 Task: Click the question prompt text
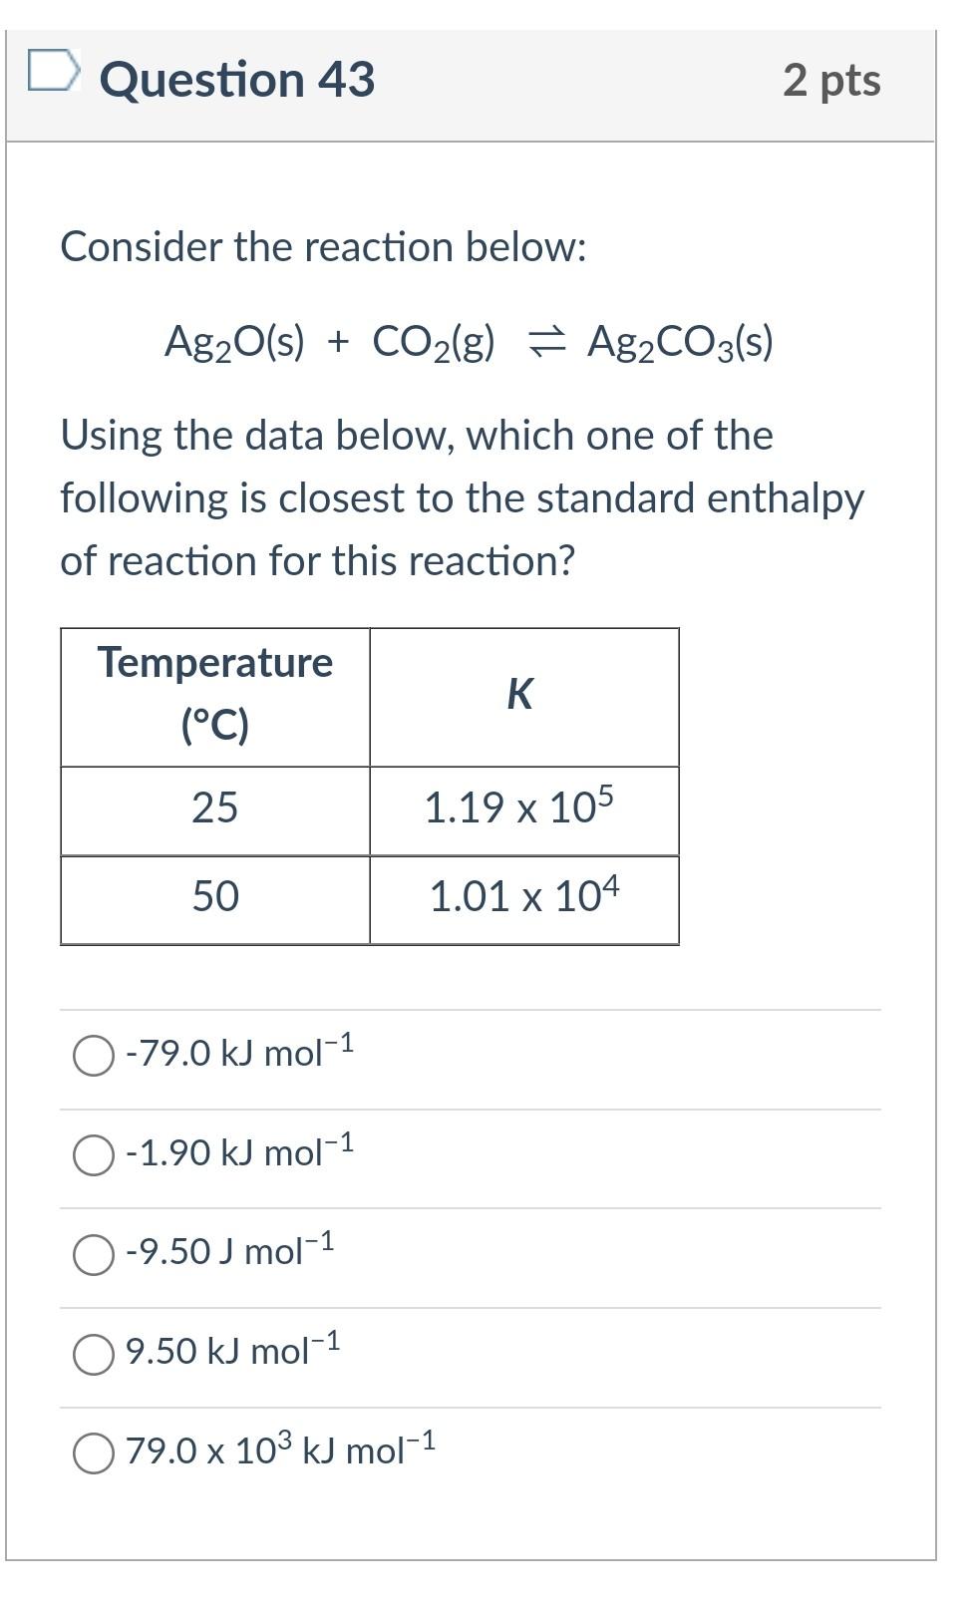[463, 495]
